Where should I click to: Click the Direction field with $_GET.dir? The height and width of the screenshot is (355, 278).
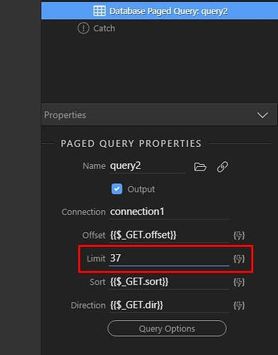point(169,305)
